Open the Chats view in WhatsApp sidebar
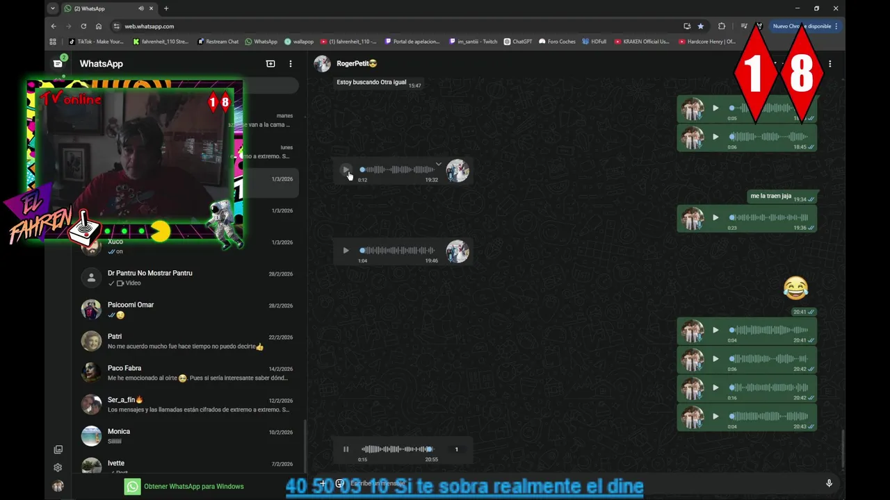890x500 pixels. click(x=58, y=63)
